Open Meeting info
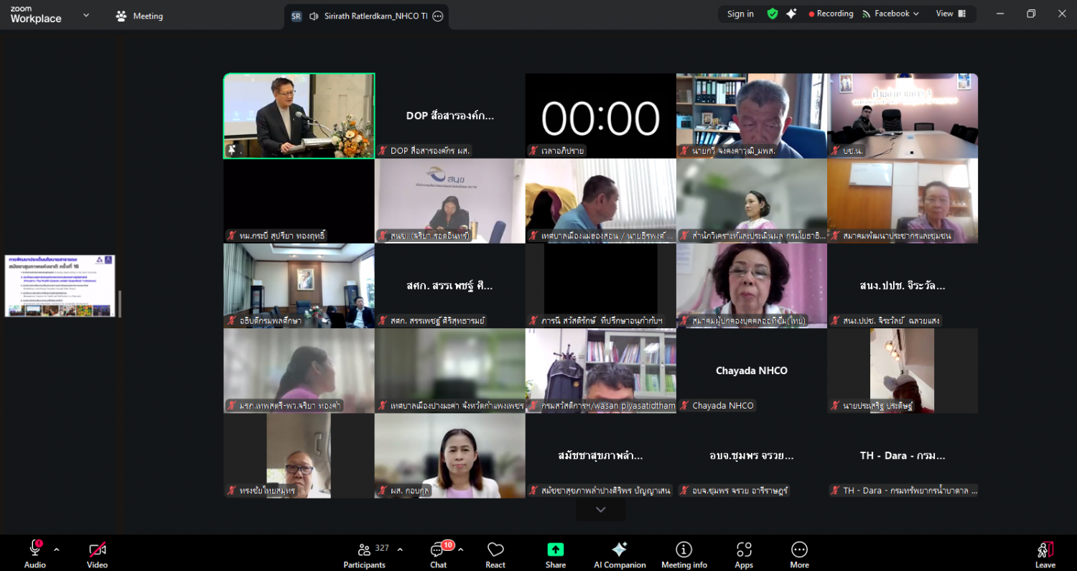1077x571 pixels. [684, 554]
